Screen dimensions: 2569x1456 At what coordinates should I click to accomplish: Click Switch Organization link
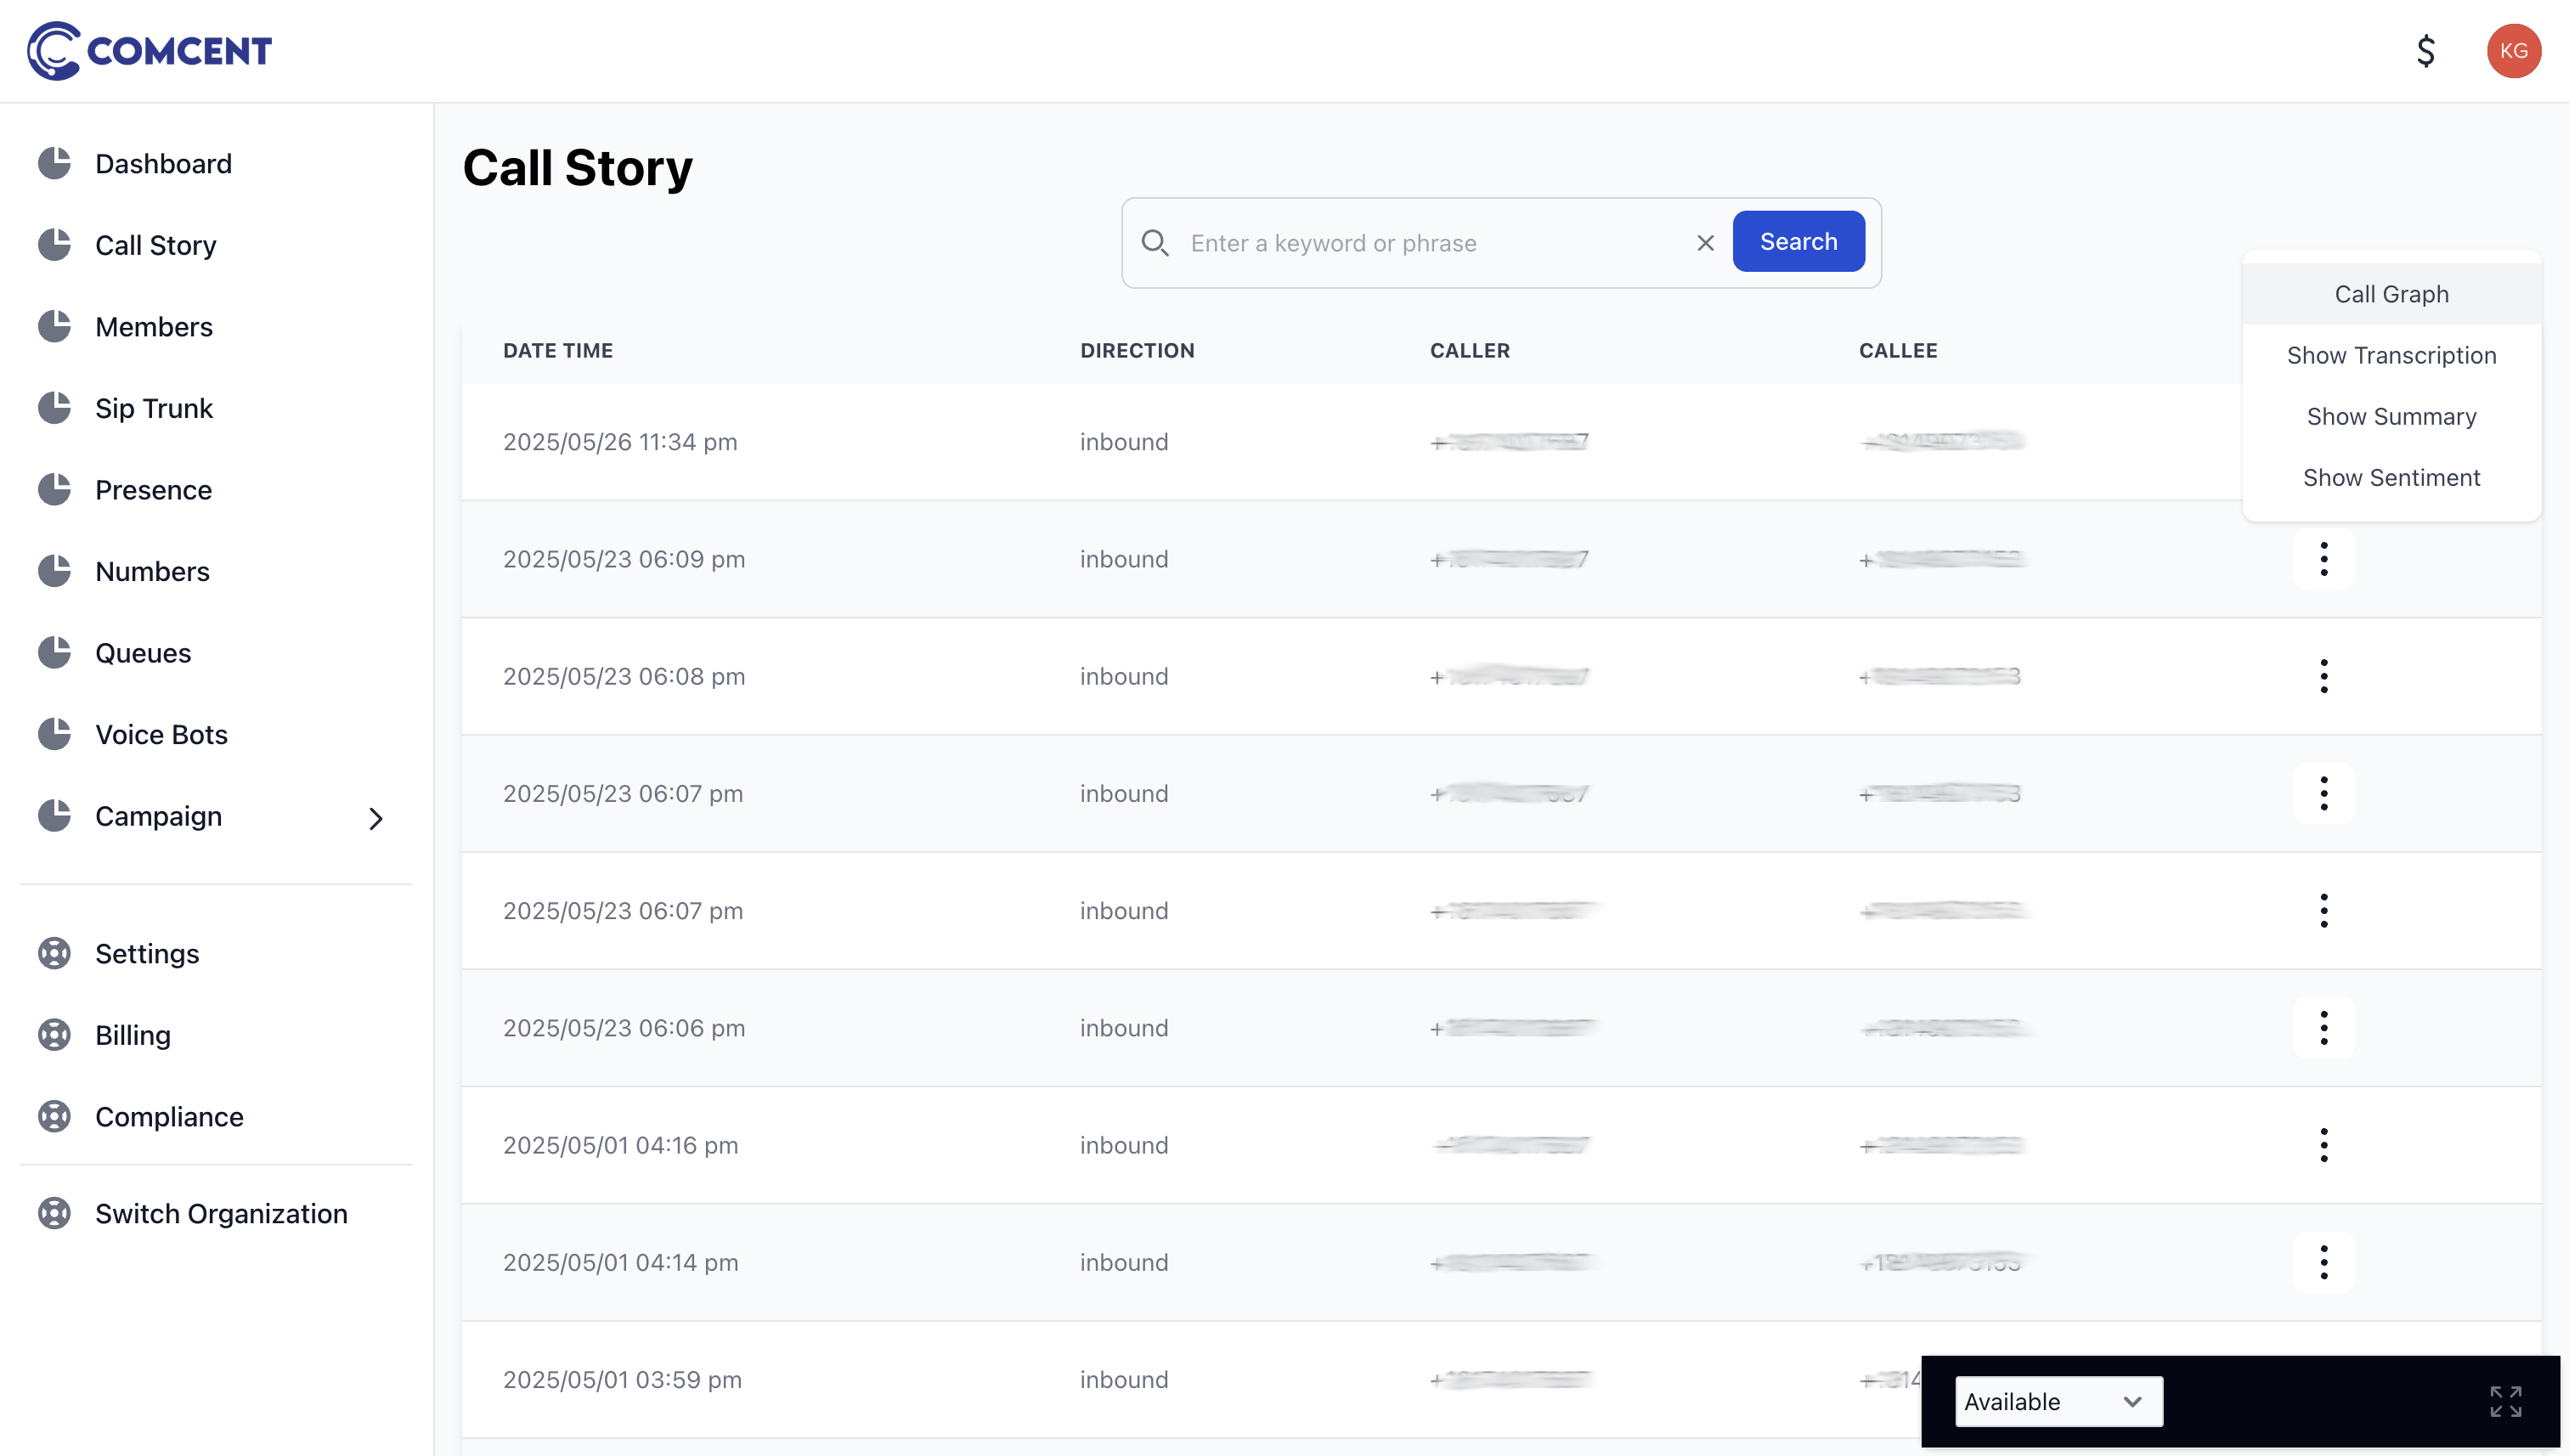(221, 1213)
